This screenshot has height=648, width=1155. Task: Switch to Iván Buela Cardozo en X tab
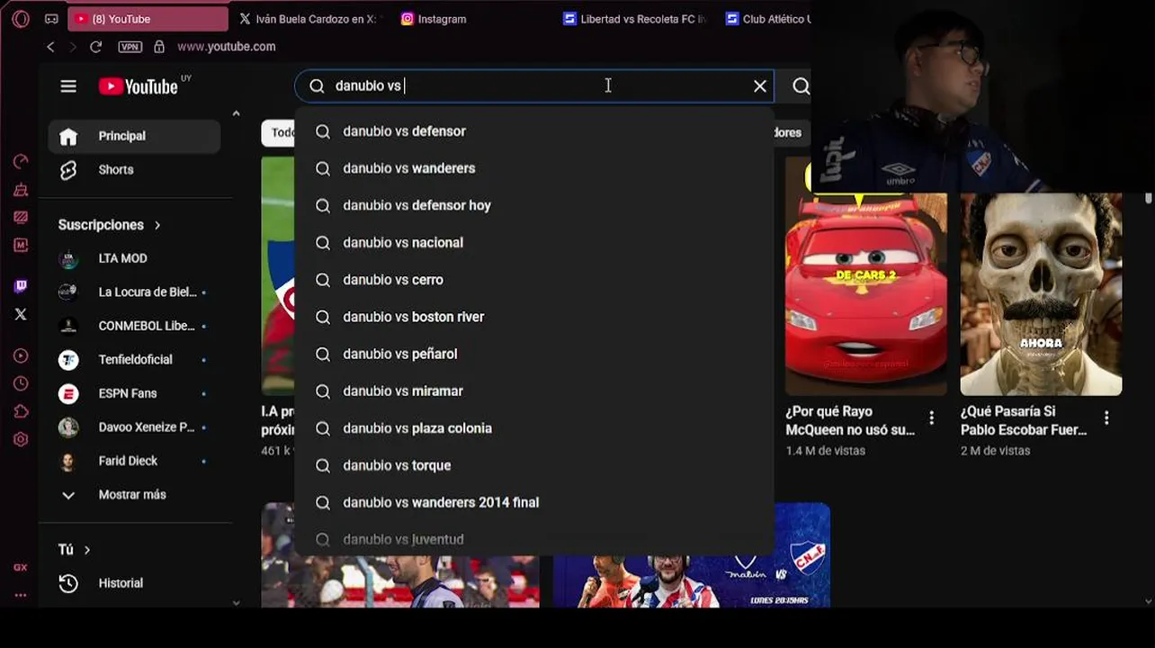(x=309, y=19)
